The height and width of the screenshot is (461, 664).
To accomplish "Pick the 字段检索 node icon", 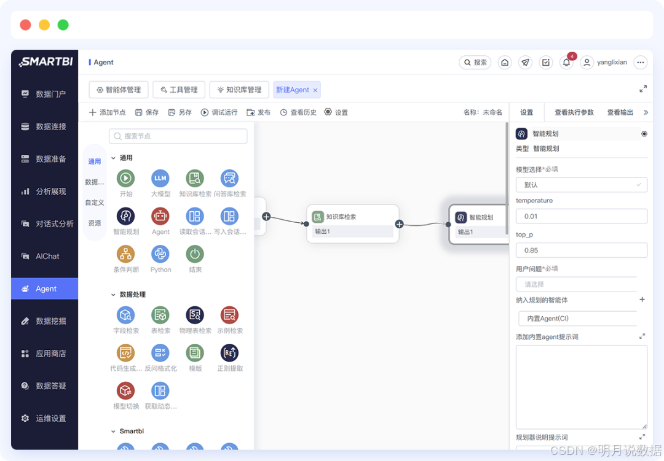I will 126,315.
